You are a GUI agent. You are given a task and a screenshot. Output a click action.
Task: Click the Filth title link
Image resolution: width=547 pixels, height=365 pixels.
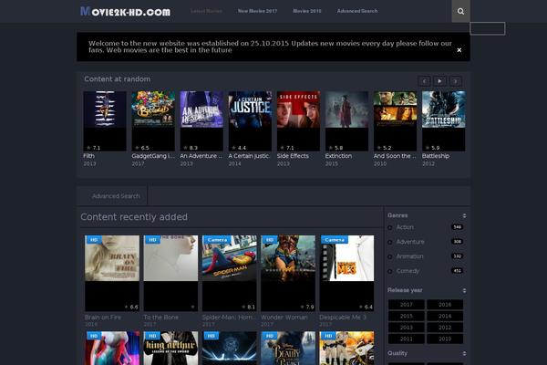89,156
